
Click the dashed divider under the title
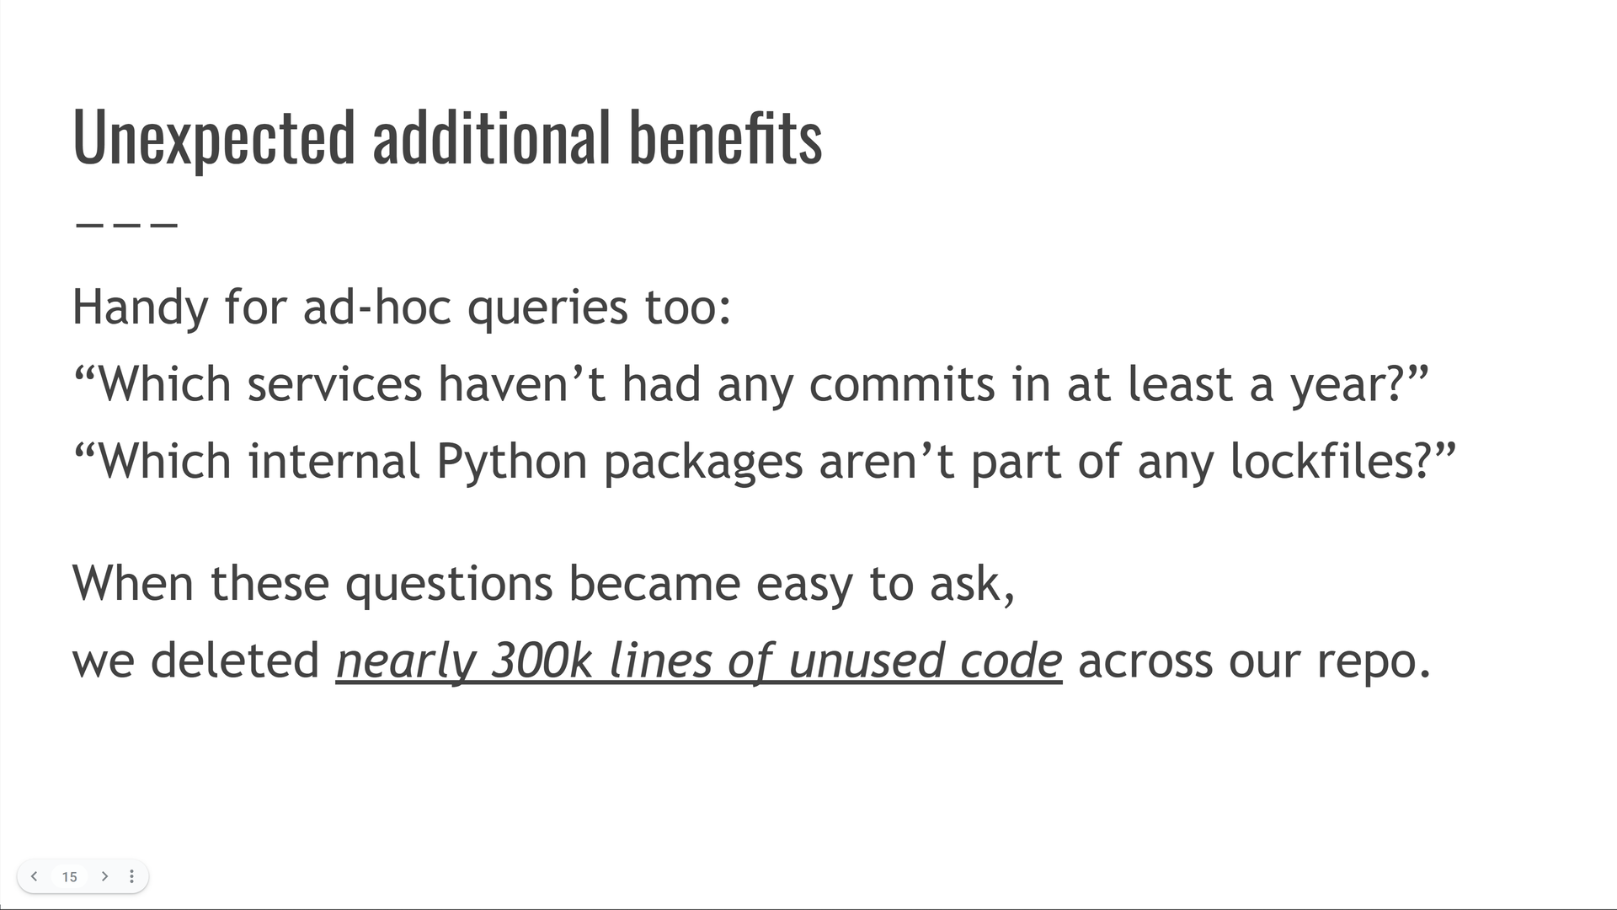point(125,223)
